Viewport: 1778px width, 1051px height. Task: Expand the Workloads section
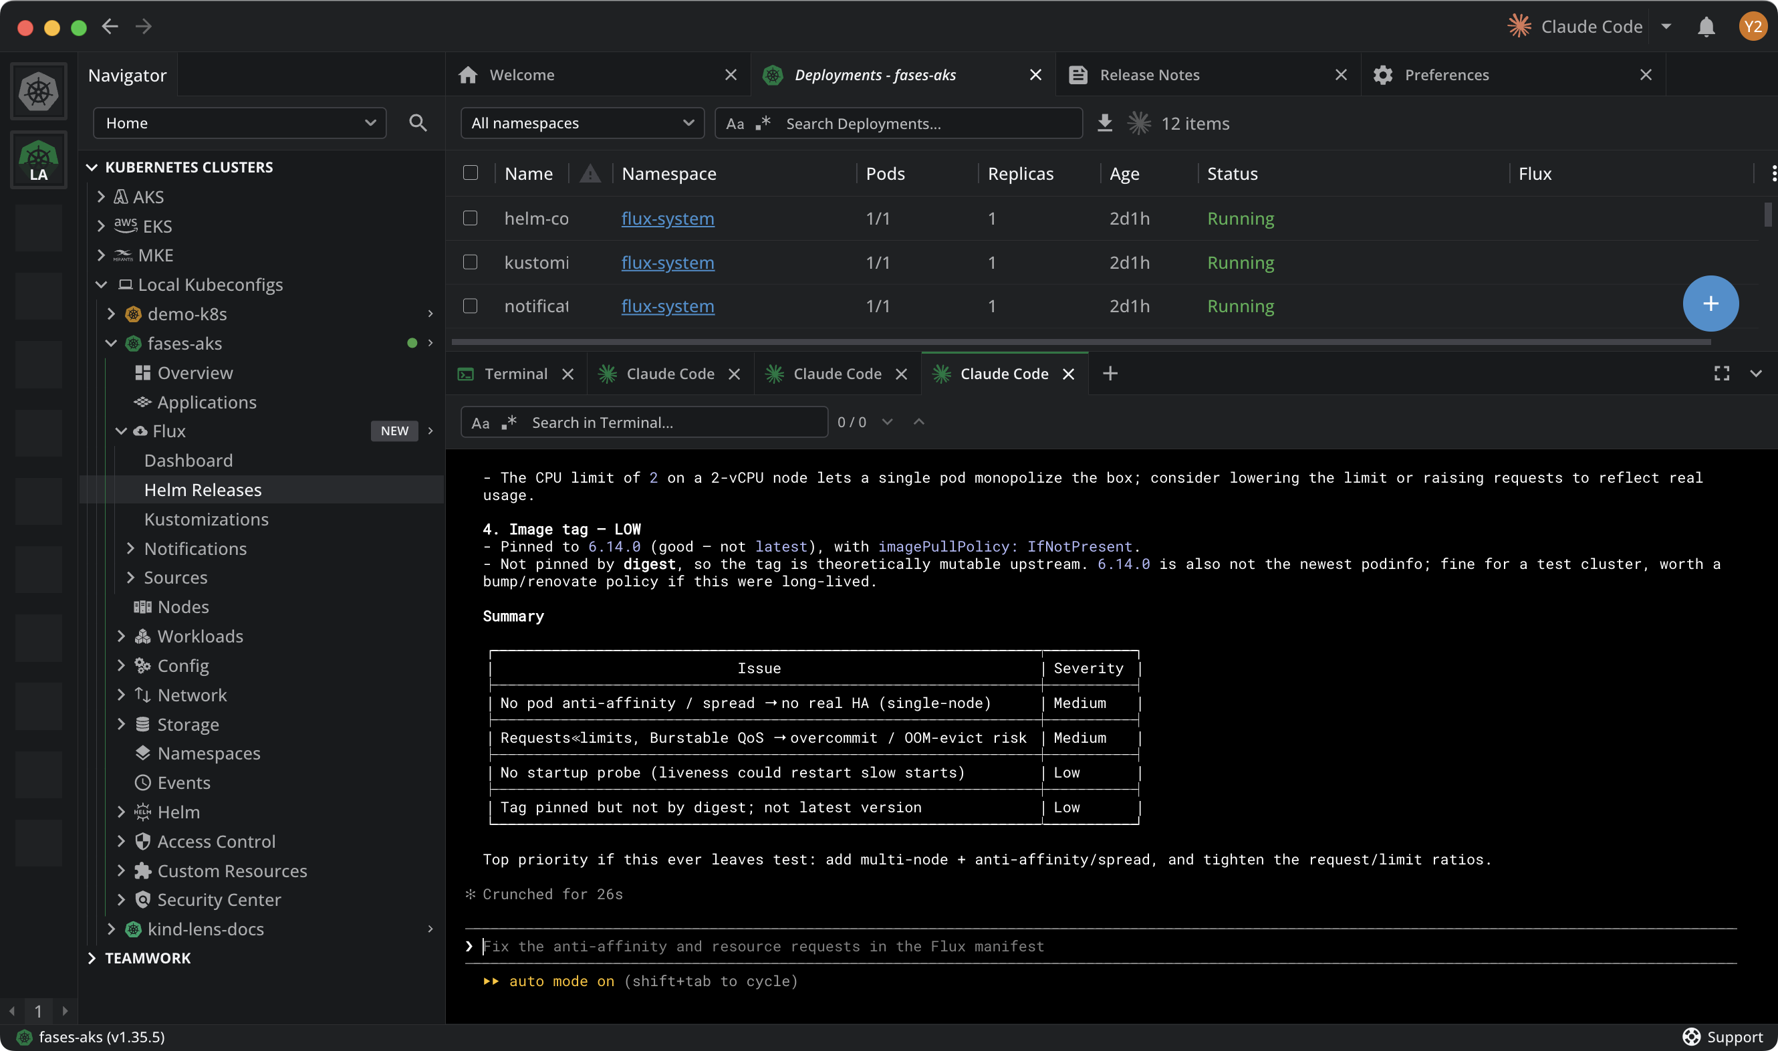click(x=121, y=636)
